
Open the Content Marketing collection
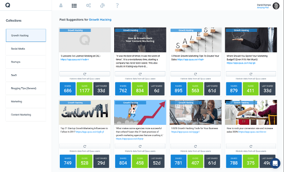(26, 115)
